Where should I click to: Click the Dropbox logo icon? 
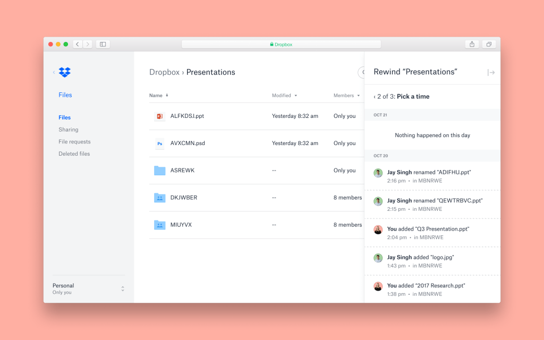(x=65, y=72)
